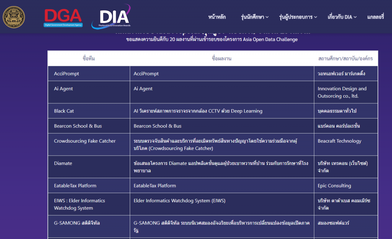Select the CCTV Deep Learning project cell
Image resolution: width=392 pixels, height=239 pixels.
(x=222, y=111)
